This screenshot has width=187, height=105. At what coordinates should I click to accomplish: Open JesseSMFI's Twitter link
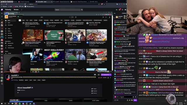click(94, 89)
